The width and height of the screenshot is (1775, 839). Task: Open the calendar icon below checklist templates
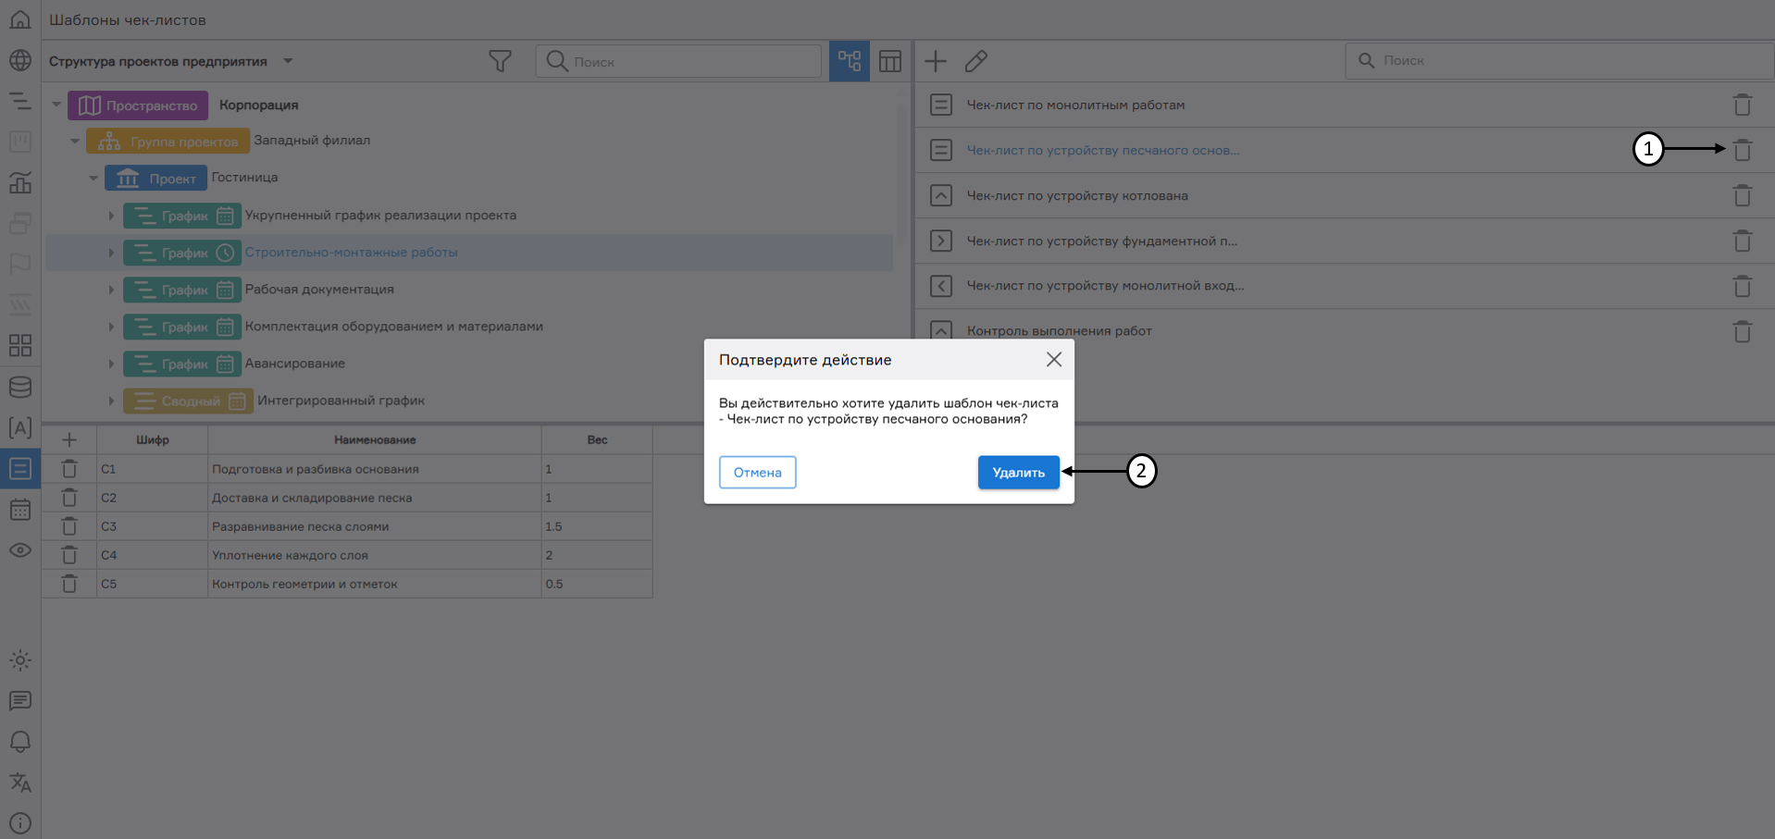click(19, 510)
